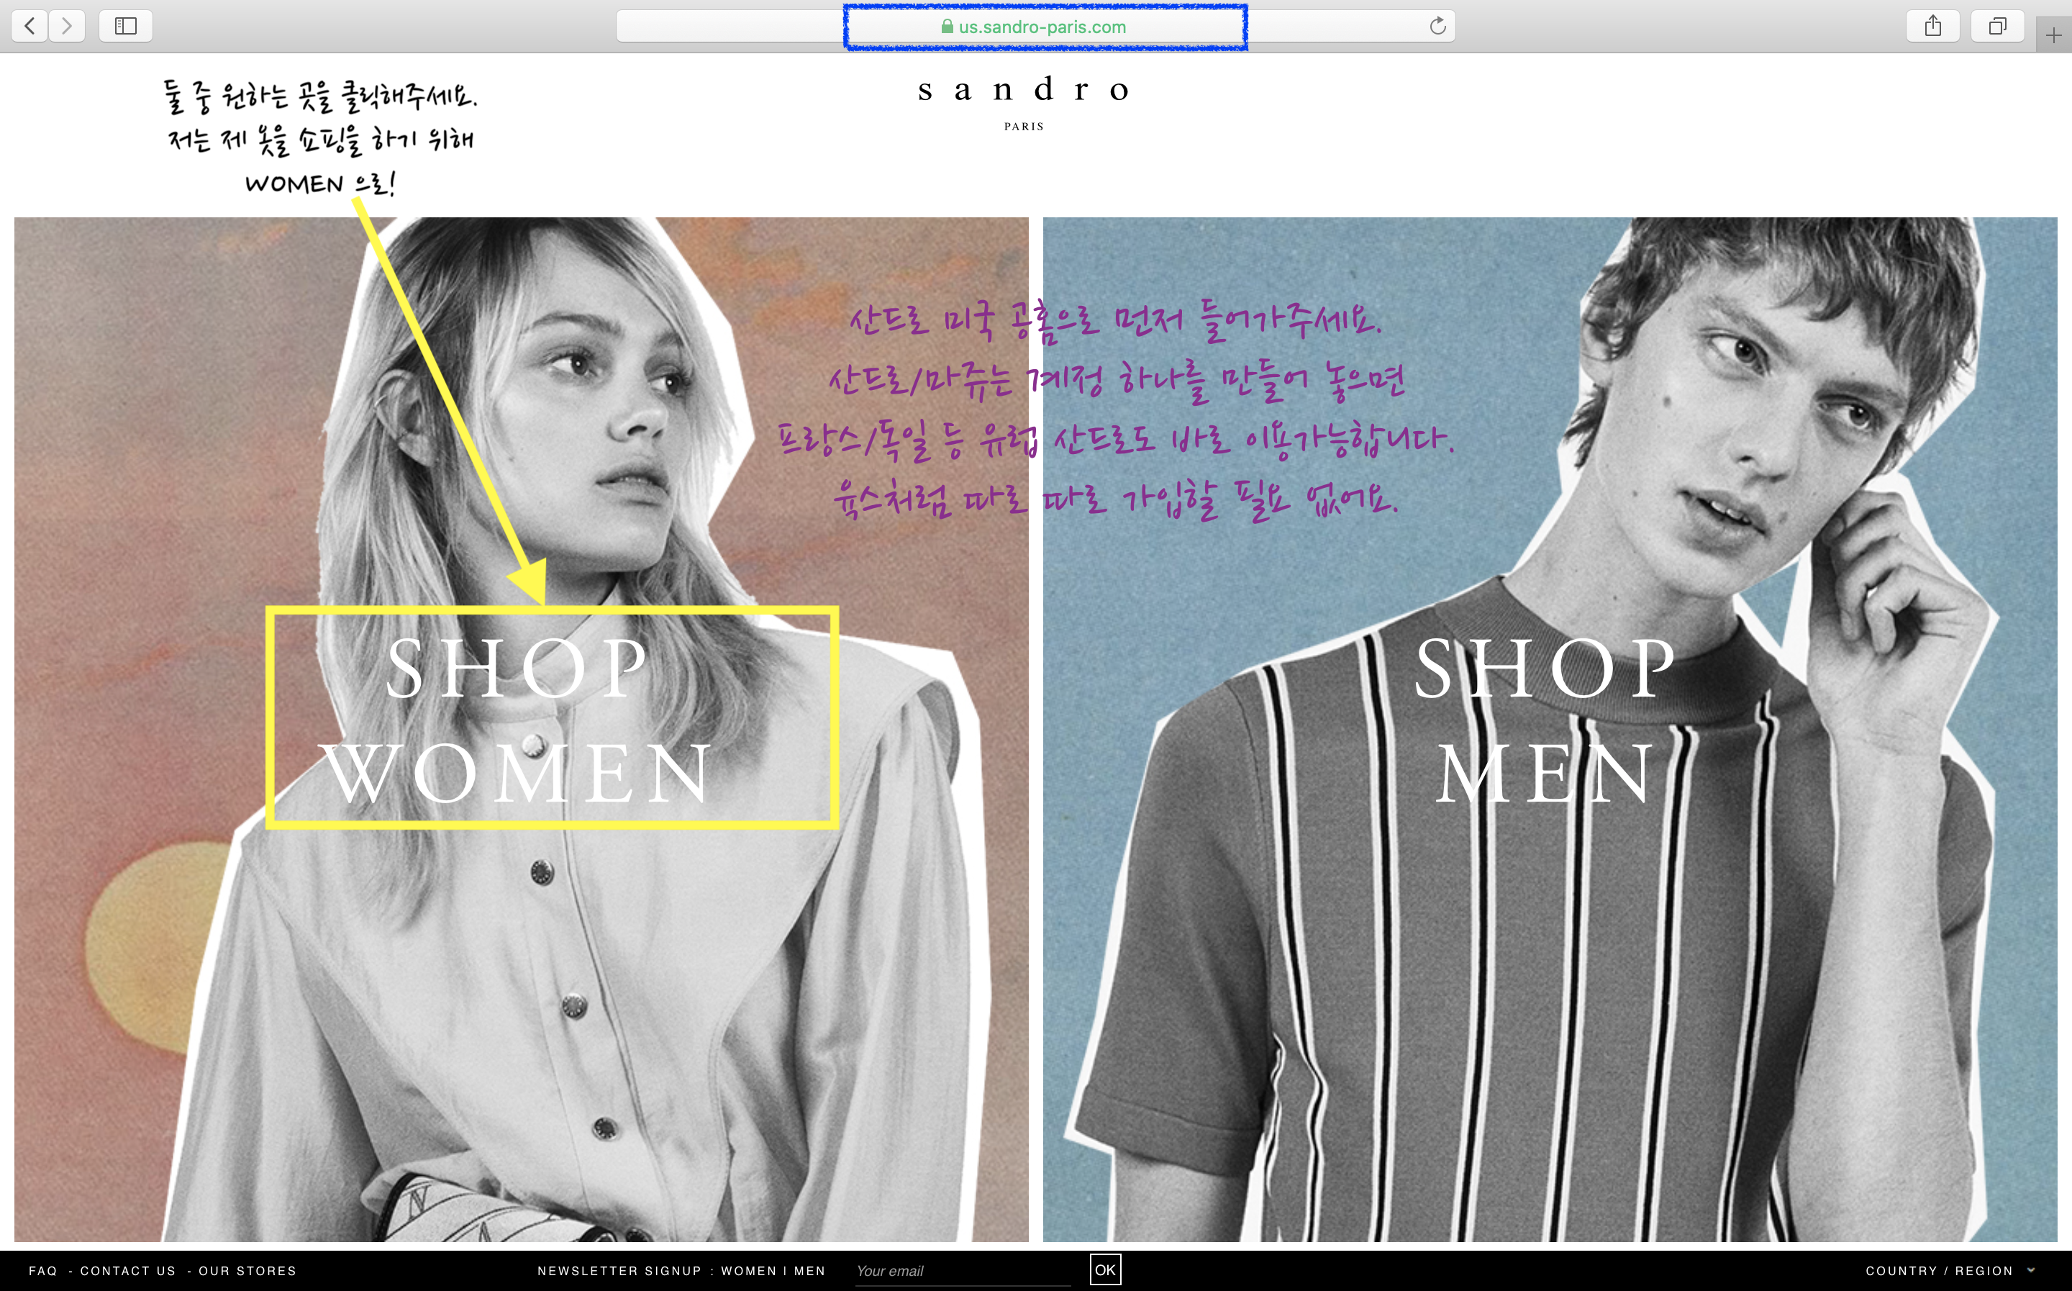Click the Your email input field
2072x1291 pixels.
(x=963, y=1271)
